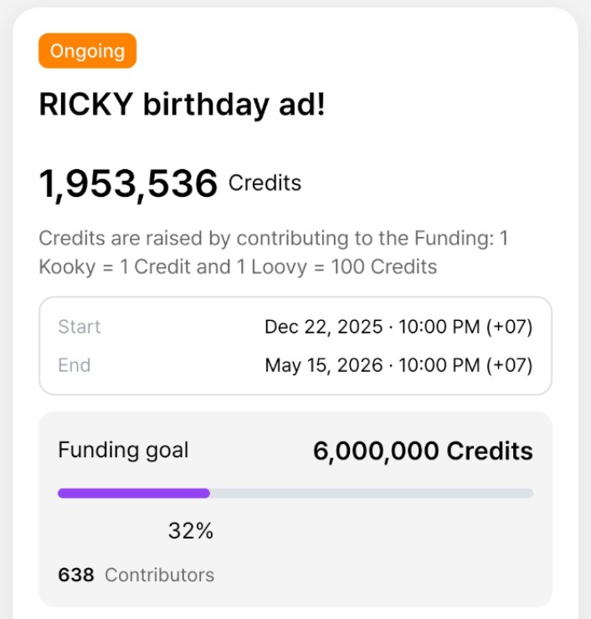Click the 6,000,000 Credits goal amount

pyautogui.click(x=423, y=451)
